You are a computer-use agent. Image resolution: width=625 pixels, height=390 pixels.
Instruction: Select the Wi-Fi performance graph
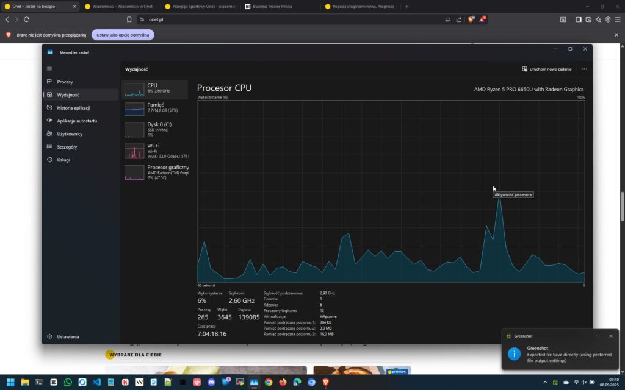click(155, 151)
